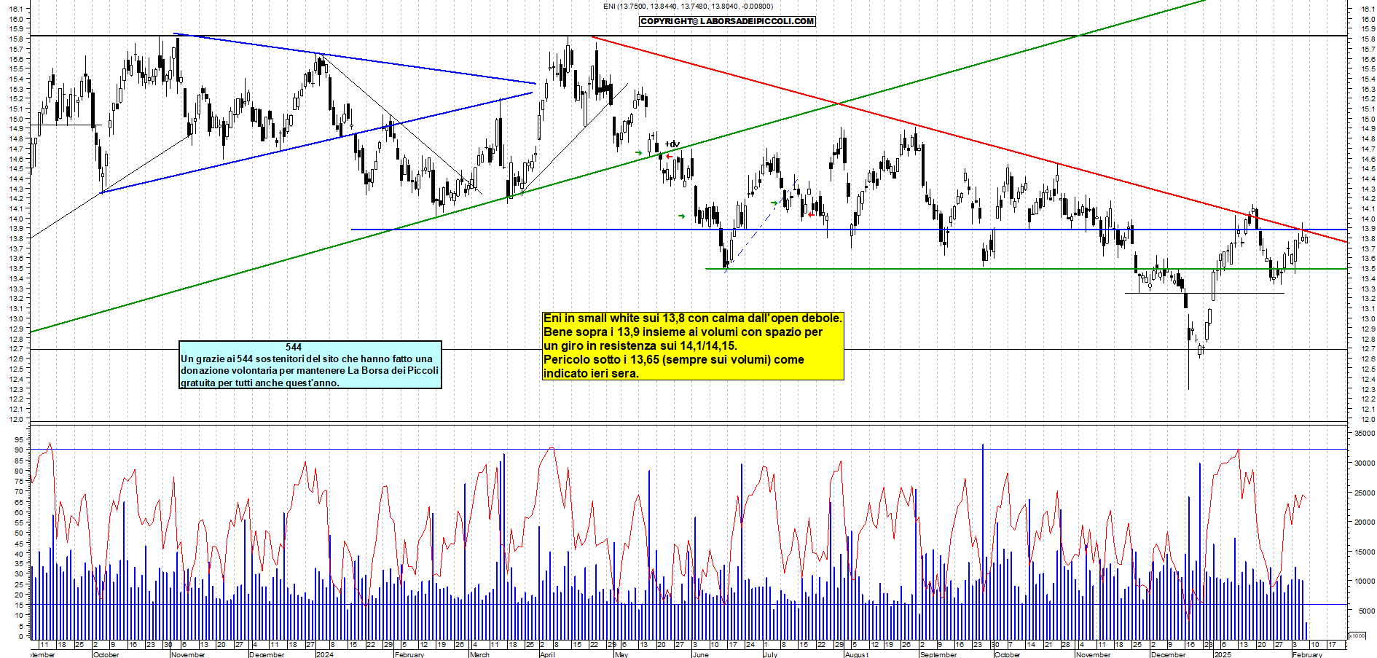This screenshot has height=658, width=1377.
Task: Click the 'June' month label
Action: (700, 654)
